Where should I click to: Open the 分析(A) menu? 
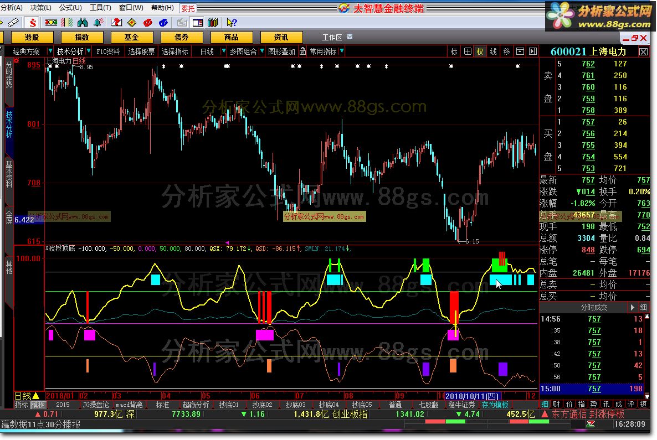tap(12, 8)
